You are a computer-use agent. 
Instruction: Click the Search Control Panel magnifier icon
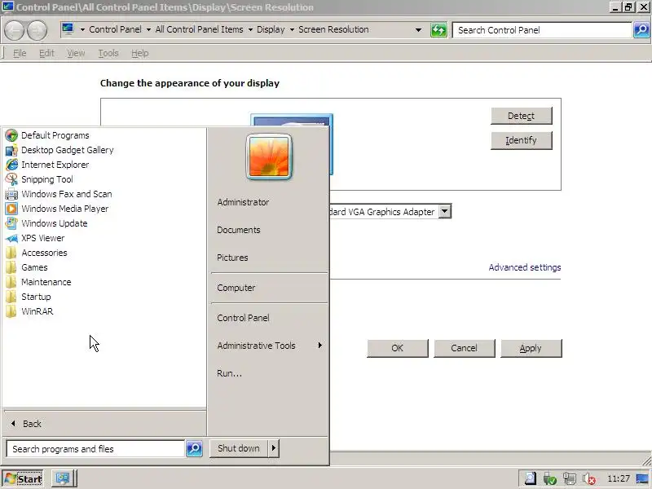click(641, 30)
